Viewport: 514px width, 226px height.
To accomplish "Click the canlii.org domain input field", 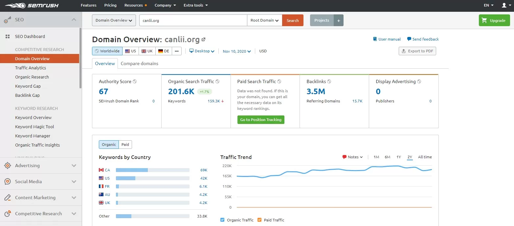I will coord(193,20).
